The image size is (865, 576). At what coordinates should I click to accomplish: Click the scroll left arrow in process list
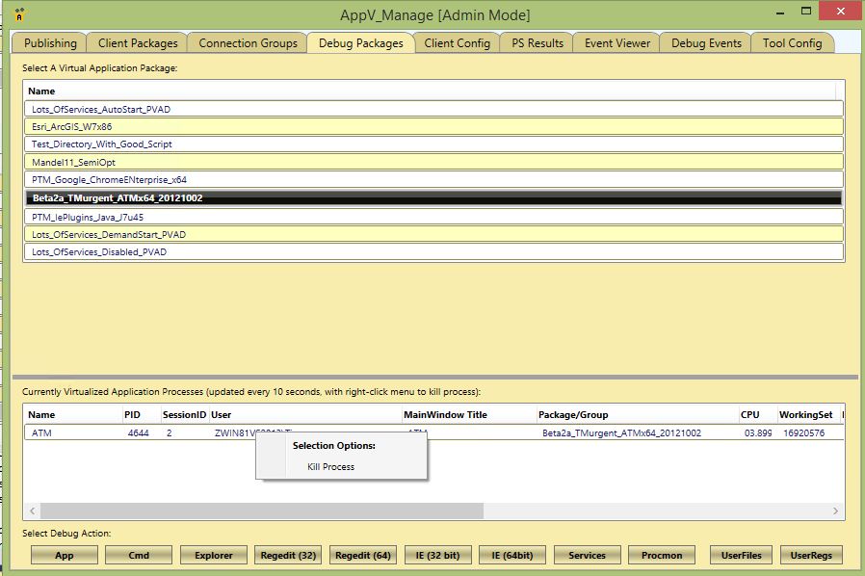coord(33,511)
